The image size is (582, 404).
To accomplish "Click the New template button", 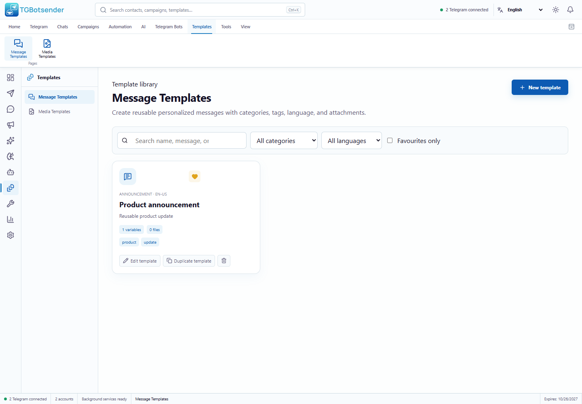I will [540, 87].
